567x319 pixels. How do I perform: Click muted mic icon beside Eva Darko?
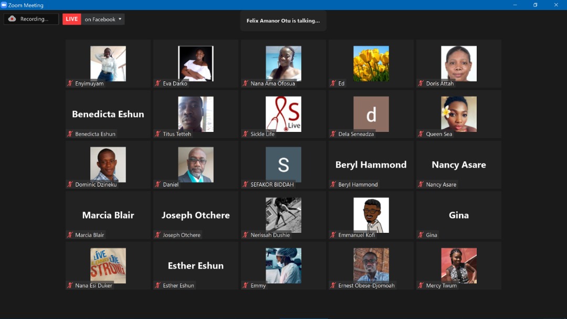(x=157, y=83)
